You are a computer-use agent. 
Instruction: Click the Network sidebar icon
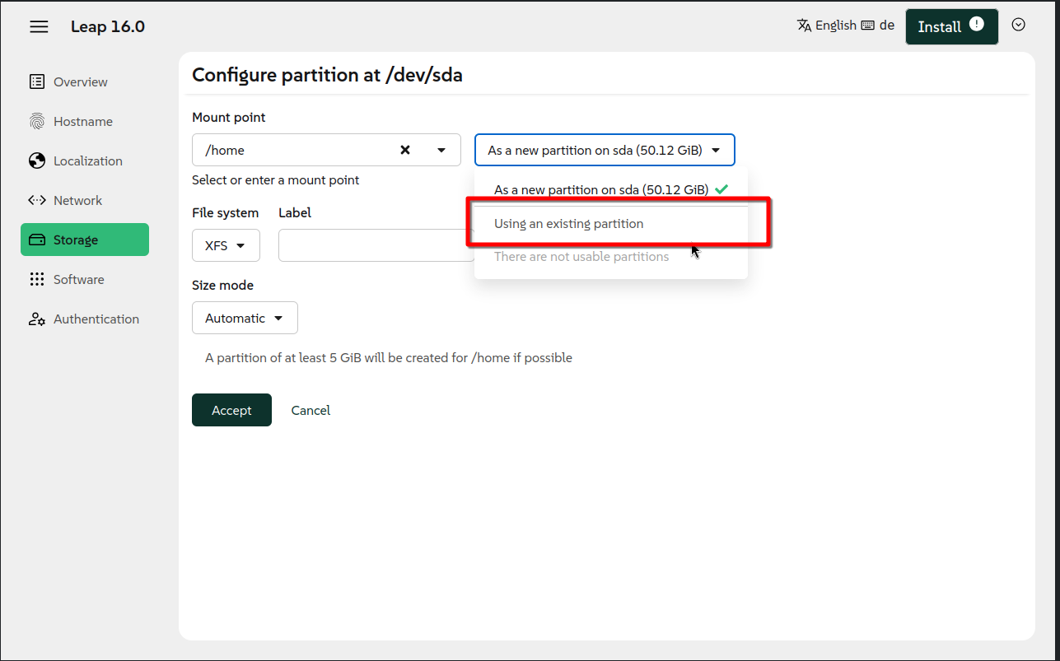click(x=37, y=201)
